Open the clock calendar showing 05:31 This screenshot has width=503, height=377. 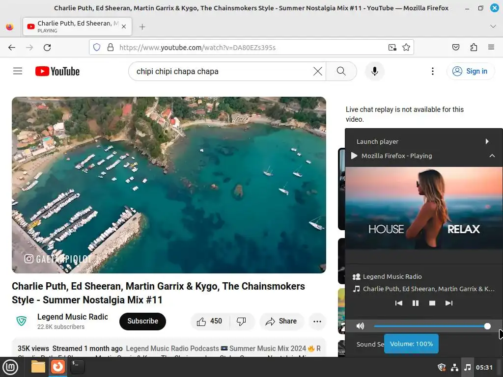[484, 367]
